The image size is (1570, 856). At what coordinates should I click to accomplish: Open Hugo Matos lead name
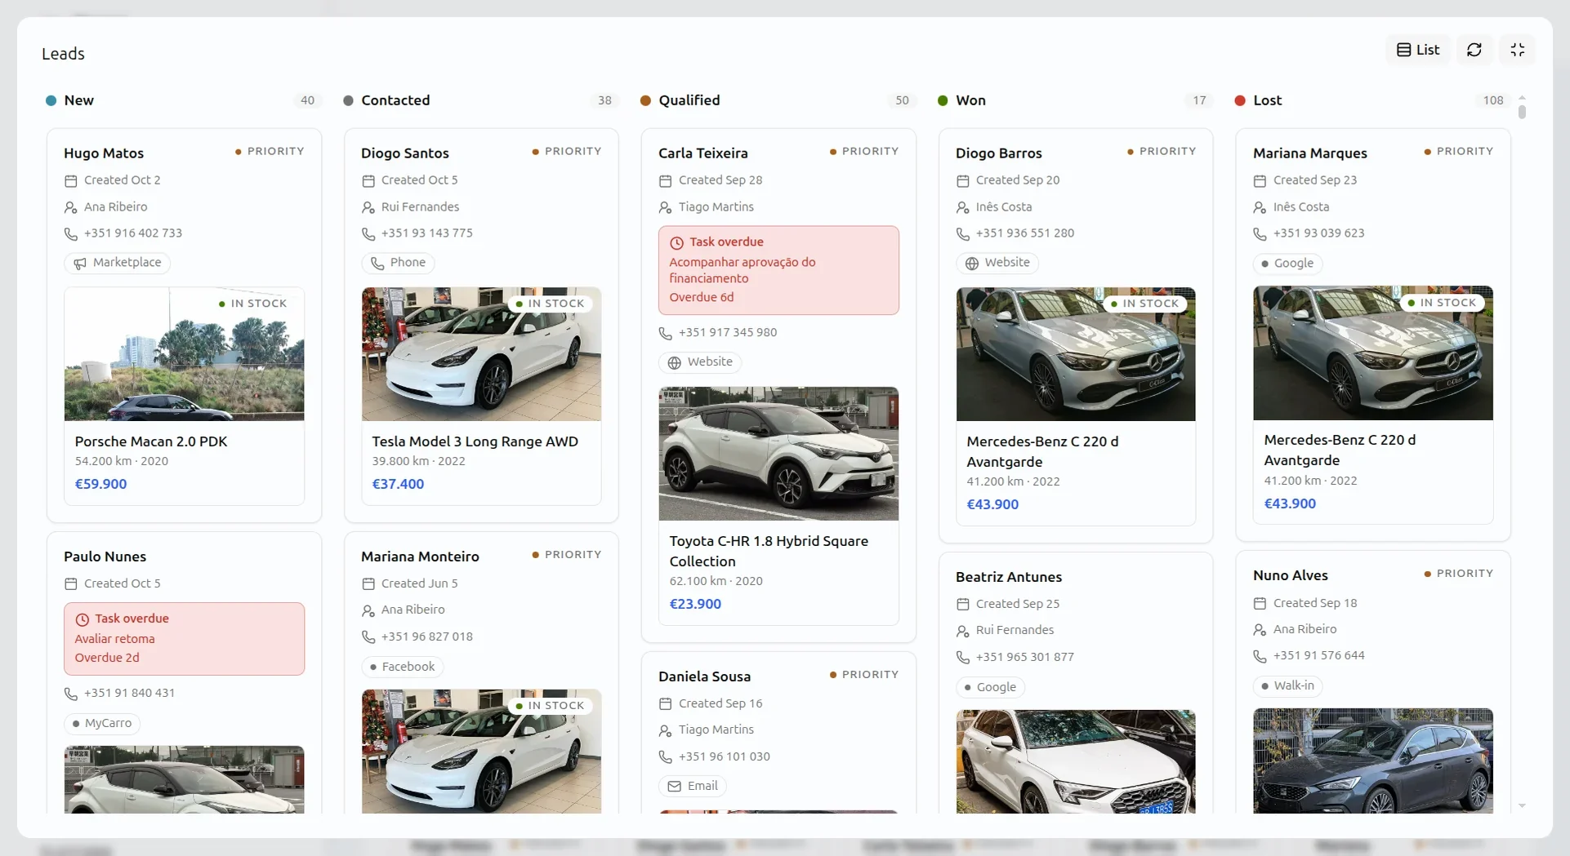[104, 153]
